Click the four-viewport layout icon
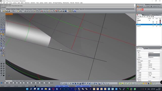This screenshot has height=91, width=162. 39,11
